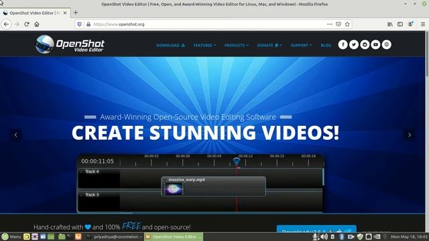Click the NVIDIA tray icon
The width and height of the screenshot is (429, 241).
click(x=377, y=236)
